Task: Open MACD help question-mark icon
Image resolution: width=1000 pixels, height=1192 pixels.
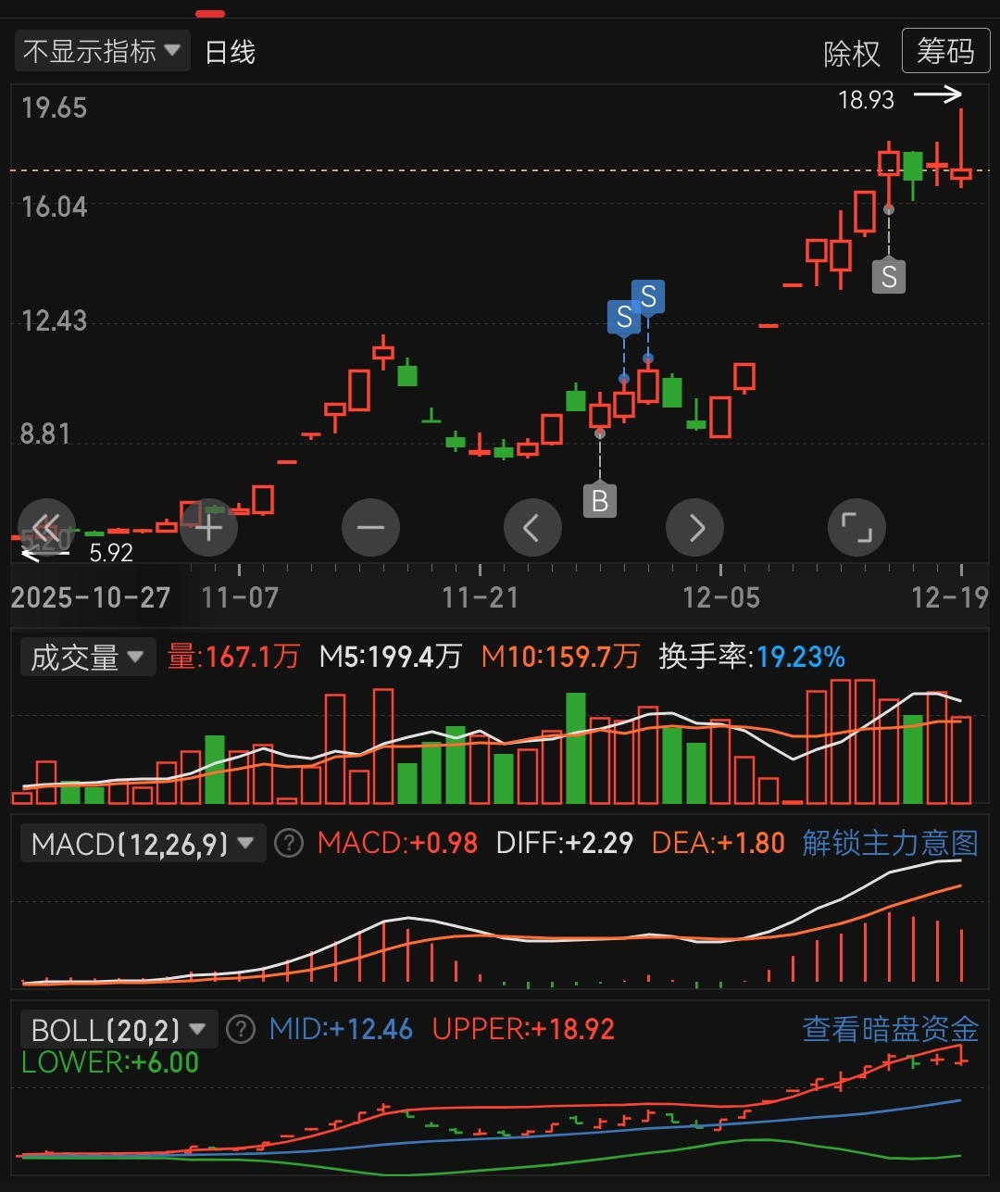Action: click(x=289, y=844)
